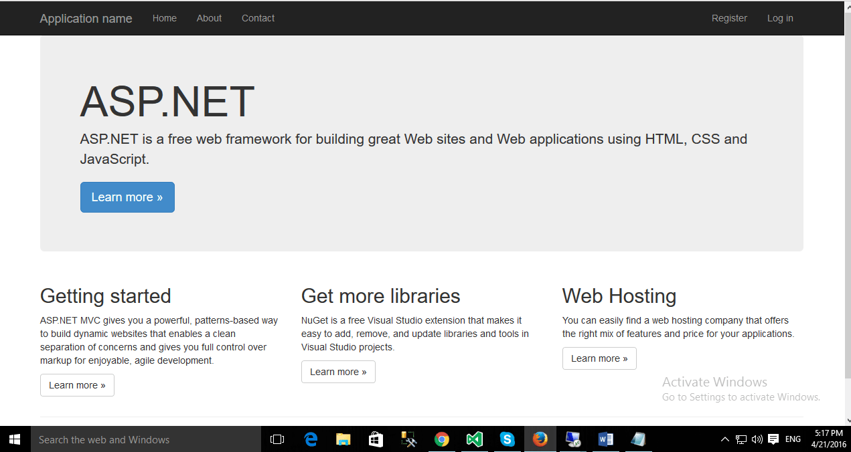Click Learn more under Get more libraries

click(338, 372)
